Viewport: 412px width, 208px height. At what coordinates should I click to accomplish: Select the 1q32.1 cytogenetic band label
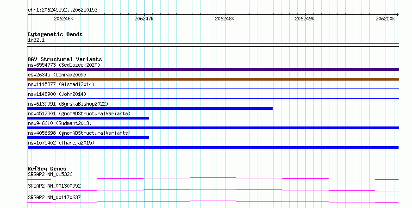coord(36,40)
